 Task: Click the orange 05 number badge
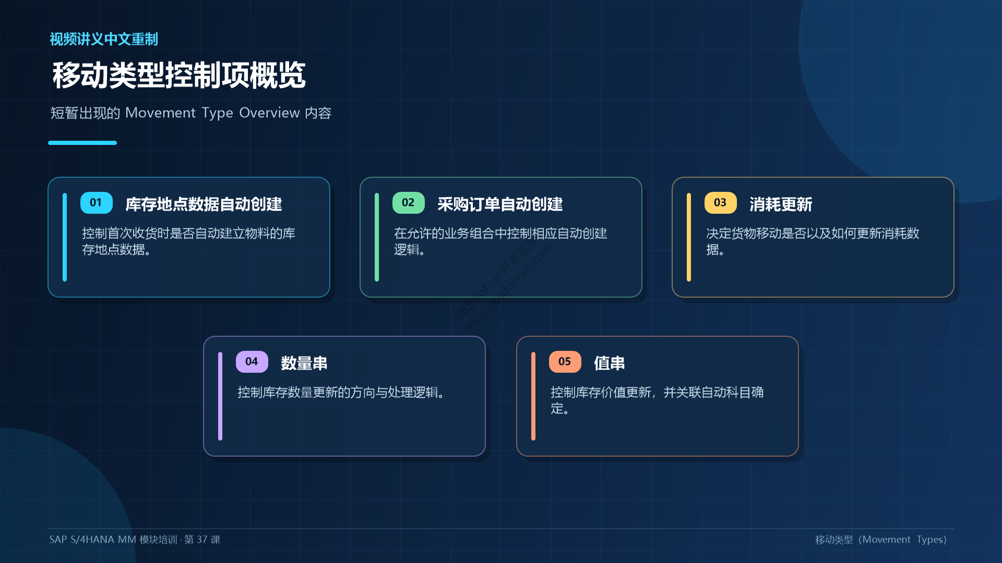(x=565, y=362)
